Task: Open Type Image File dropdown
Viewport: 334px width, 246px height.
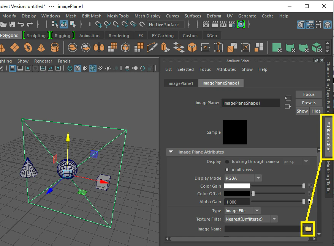Action: pos(242,211)
